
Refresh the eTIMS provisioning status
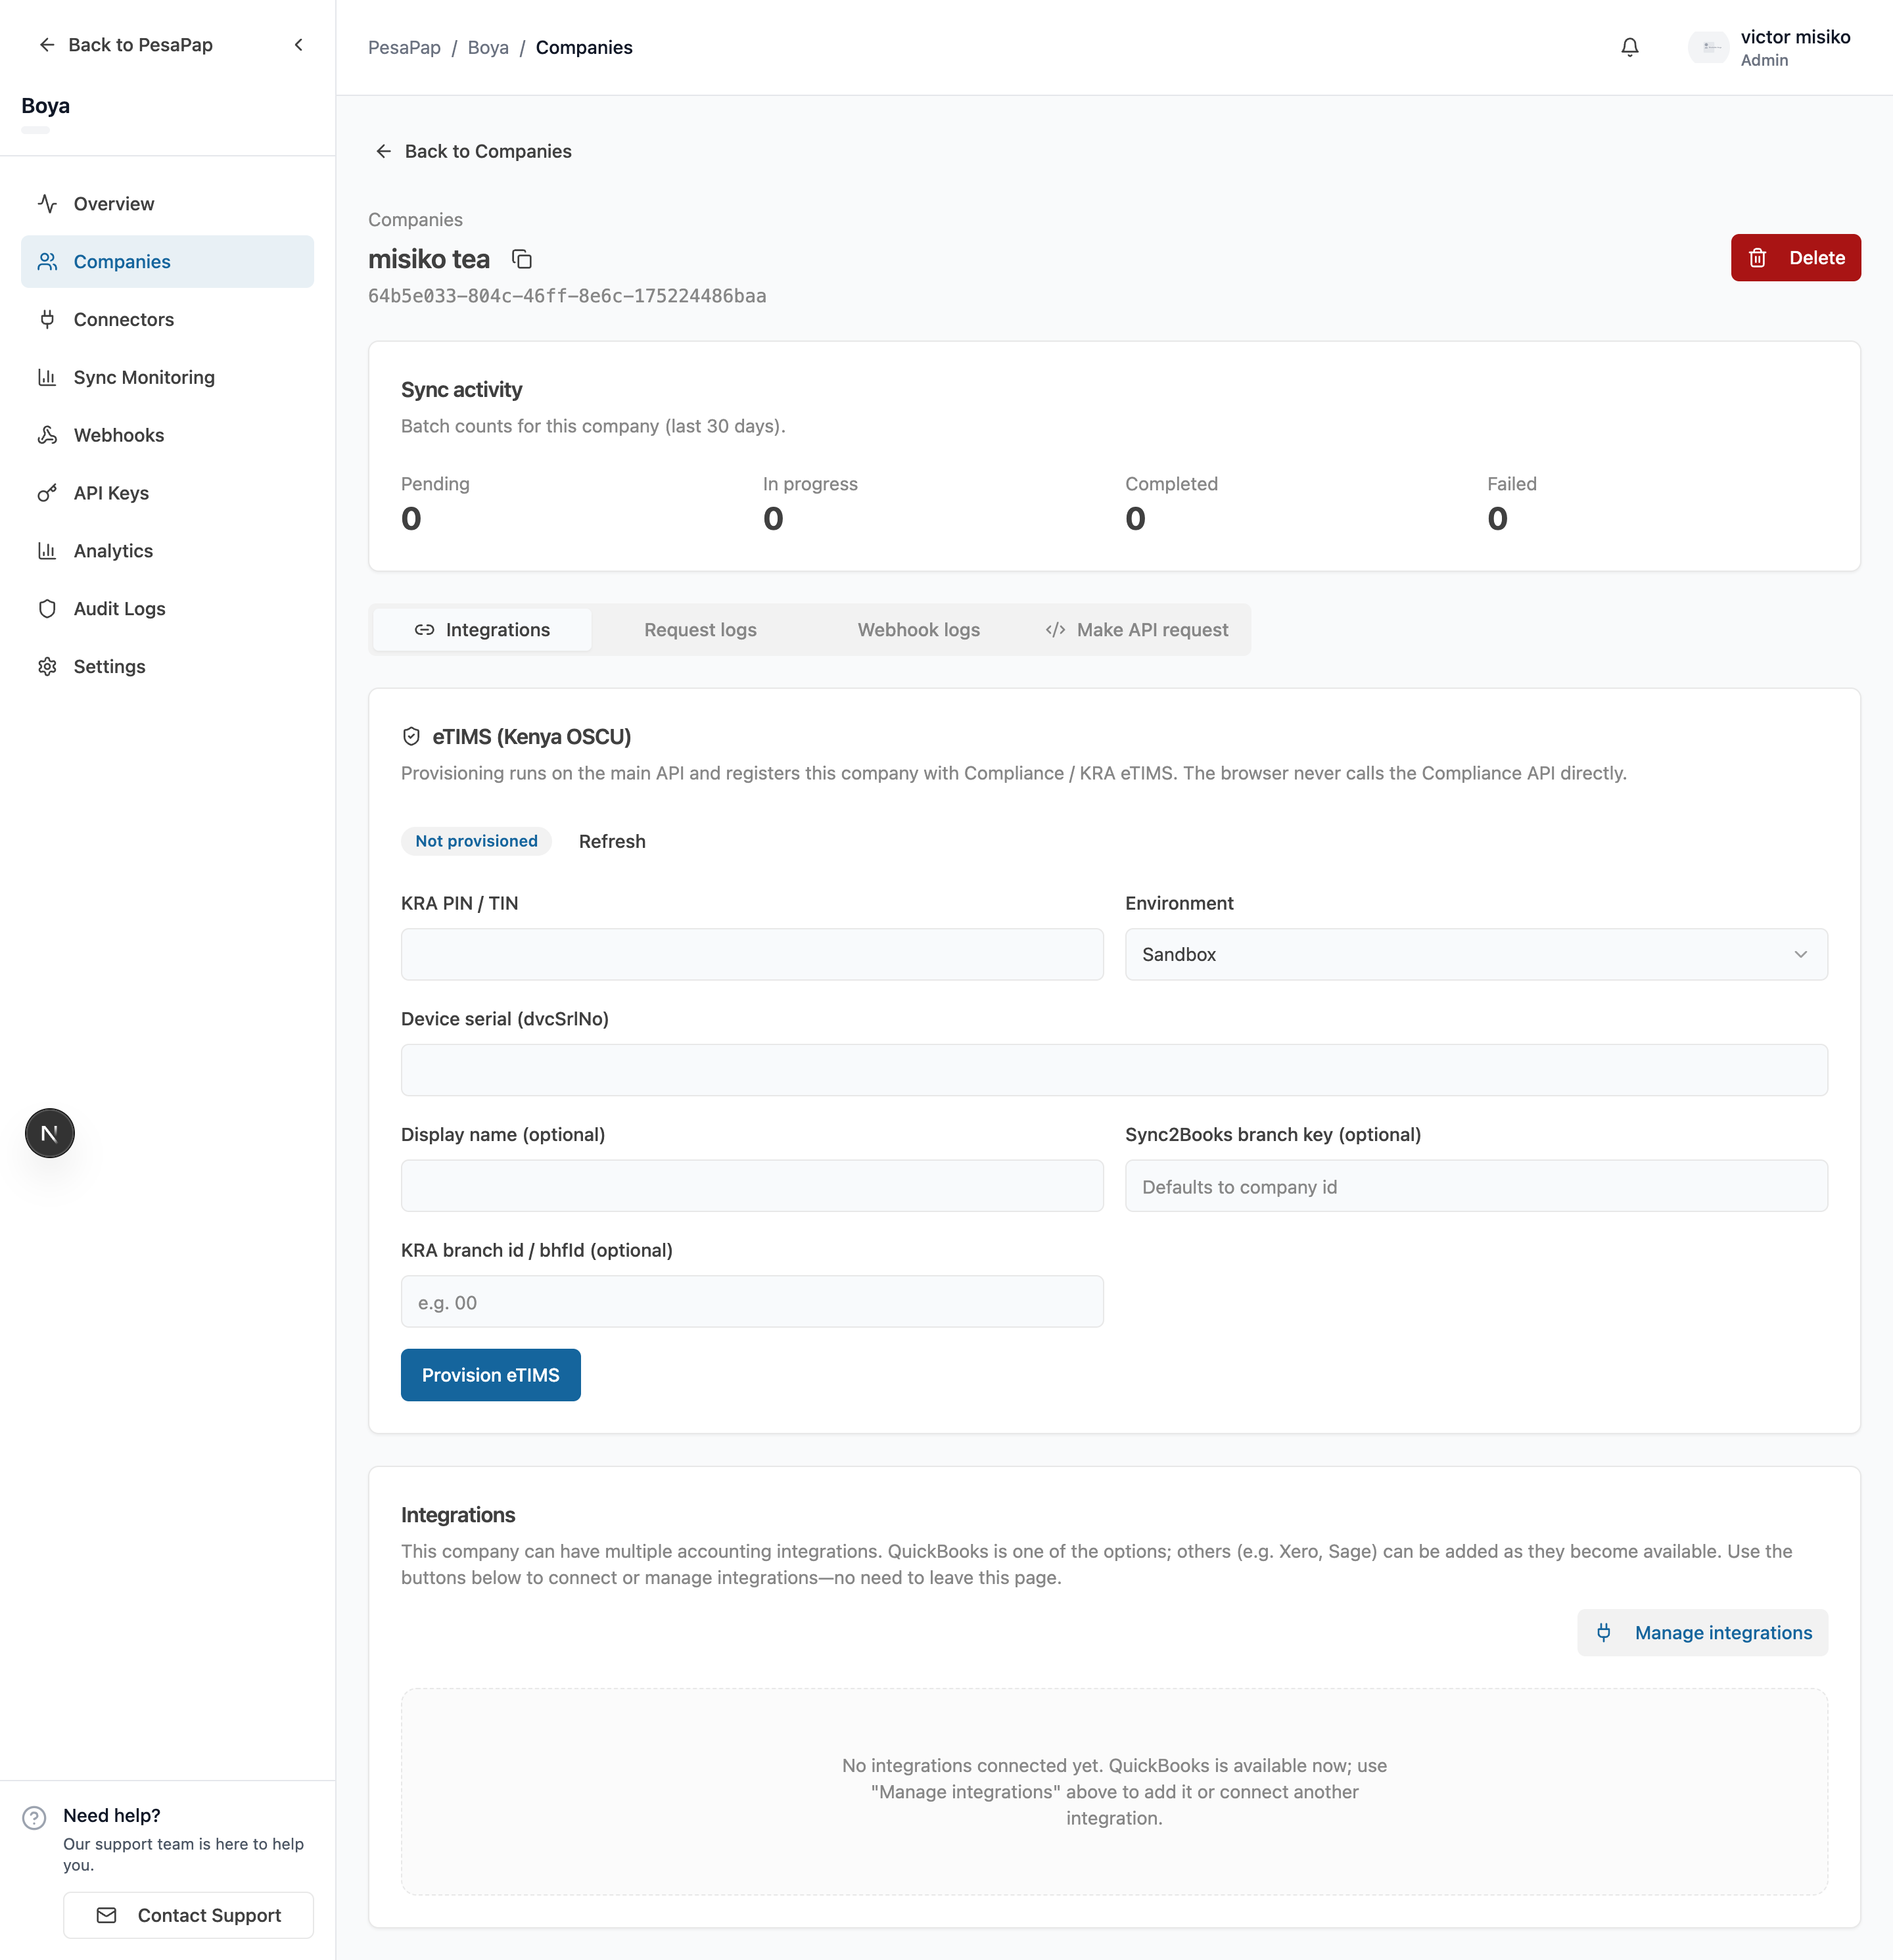coord(612,841)
